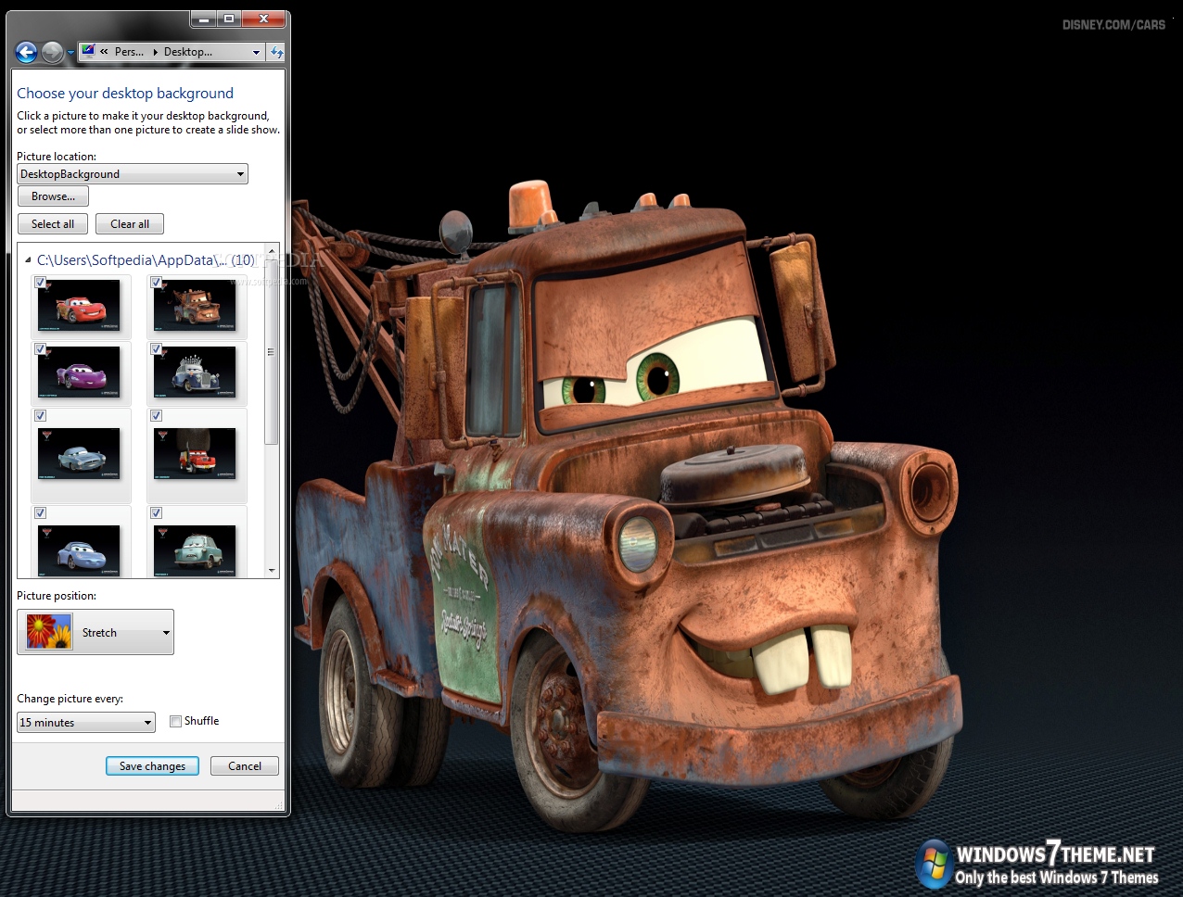Click the Clear all button
This screenshot has width=1183, height=897.
click(x=130, y=224)
